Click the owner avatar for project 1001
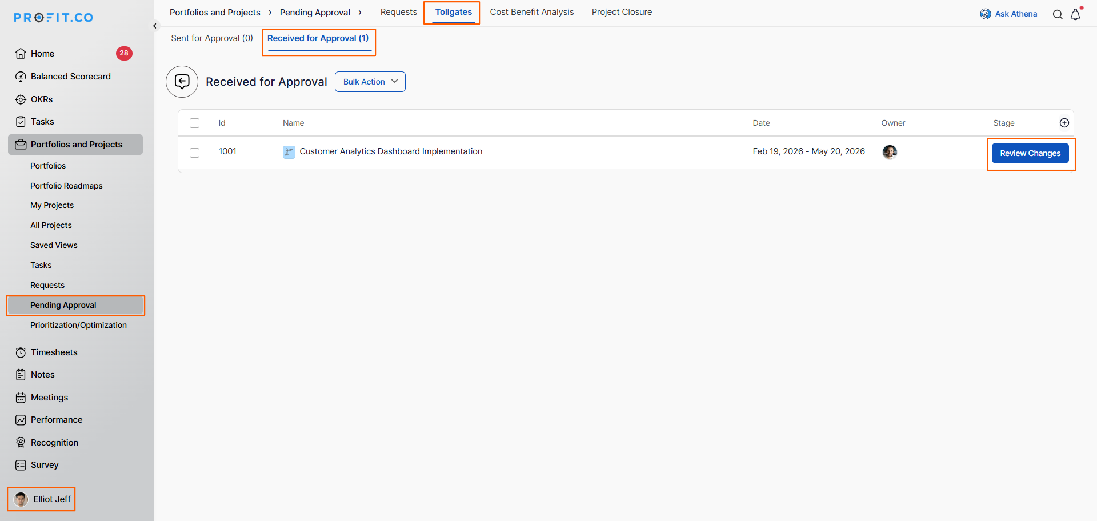This screenshot has height=521, width=1097. pyautogui.click(x=890, y=152)
